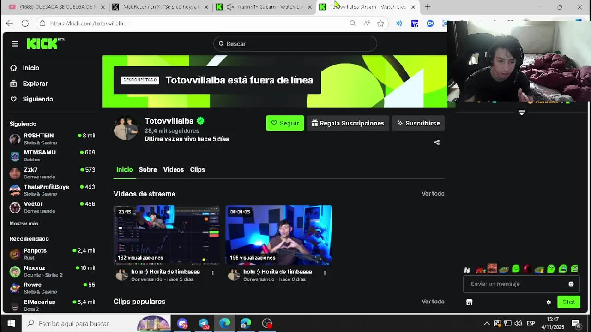Click Regala Suscripciones button
591x332 pixels.
click(x=348, y=123)
